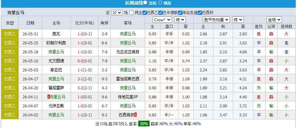Click the date 26-05-25
Image resolution: width=296 pixels, height=128 pixels.
pyautogui.click(x=30, y=43)
